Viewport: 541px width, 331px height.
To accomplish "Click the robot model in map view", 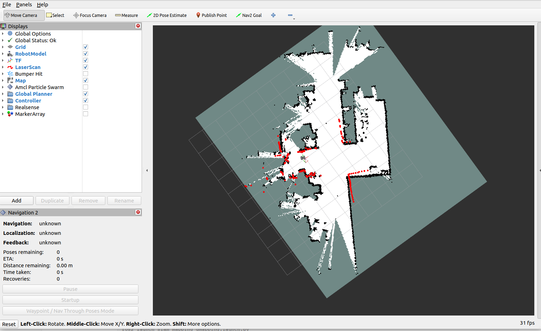I will coord(303,158).
